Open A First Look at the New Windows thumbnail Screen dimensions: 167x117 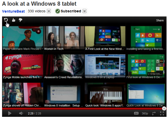[105, 39]
